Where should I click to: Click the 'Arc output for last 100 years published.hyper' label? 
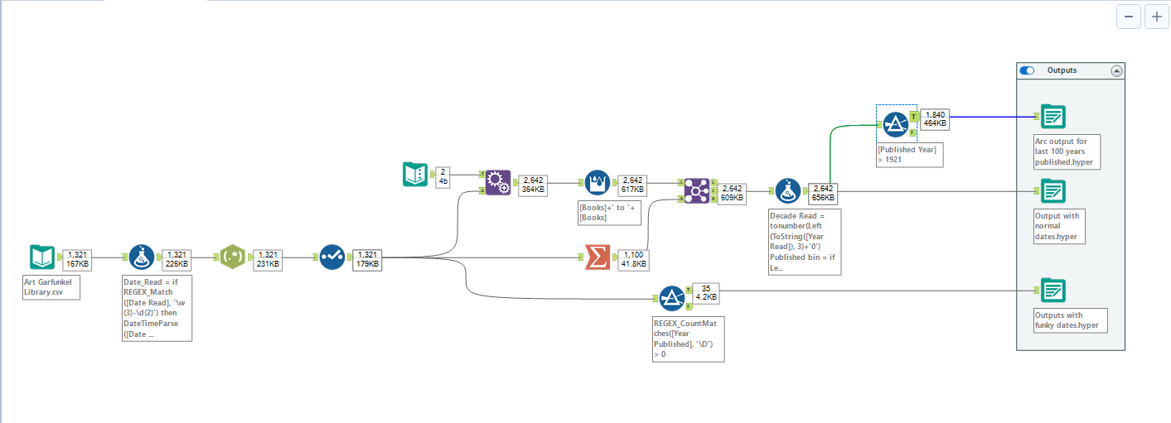(x=1067, y=152)
